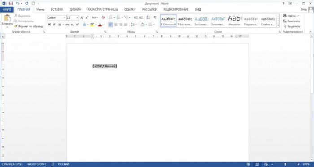Viewport: 314px width, 167px height.
Task: Apply Название style
Action: tap(235, 21)
